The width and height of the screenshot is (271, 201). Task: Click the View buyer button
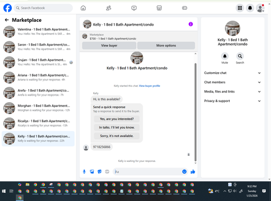(109, 46)
